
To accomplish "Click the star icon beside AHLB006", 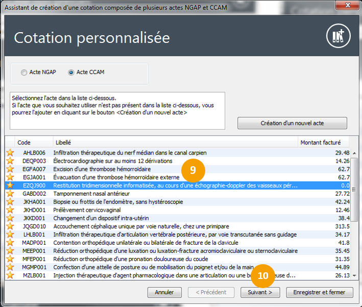I will (x=10, y=152).
